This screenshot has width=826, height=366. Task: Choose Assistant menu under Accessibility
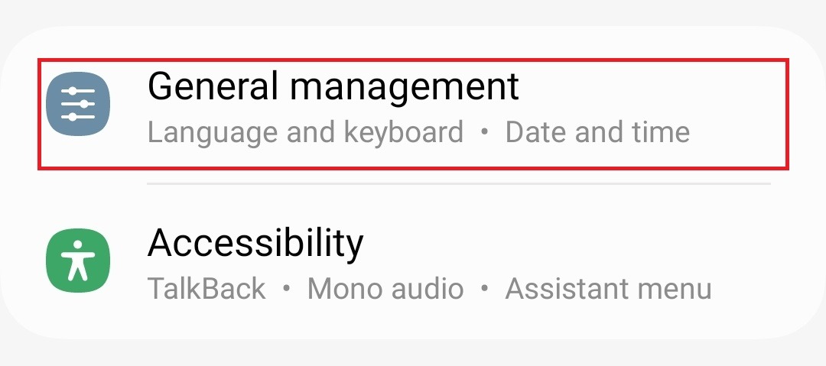(x=609, y=289)
